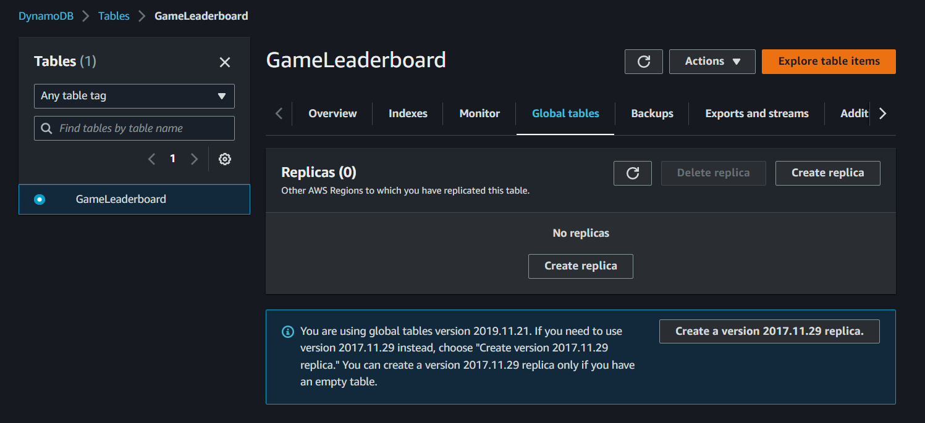Expand the Actions dropdown menu
This screenshot has width=925, height=423.
pyautogui.click(x=712, y=62)
